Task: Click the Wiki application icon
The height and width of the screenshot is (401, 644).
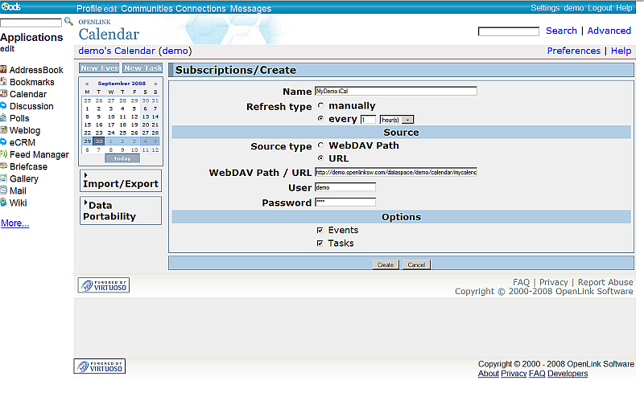Action: (x=4, y=203)
